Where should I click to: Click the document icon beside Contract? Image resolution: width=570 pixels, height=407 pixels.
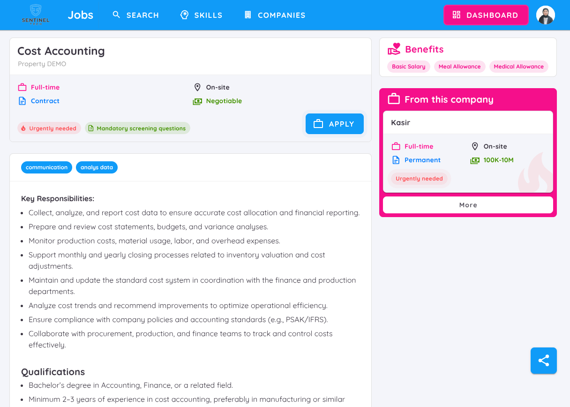(22, 101)
